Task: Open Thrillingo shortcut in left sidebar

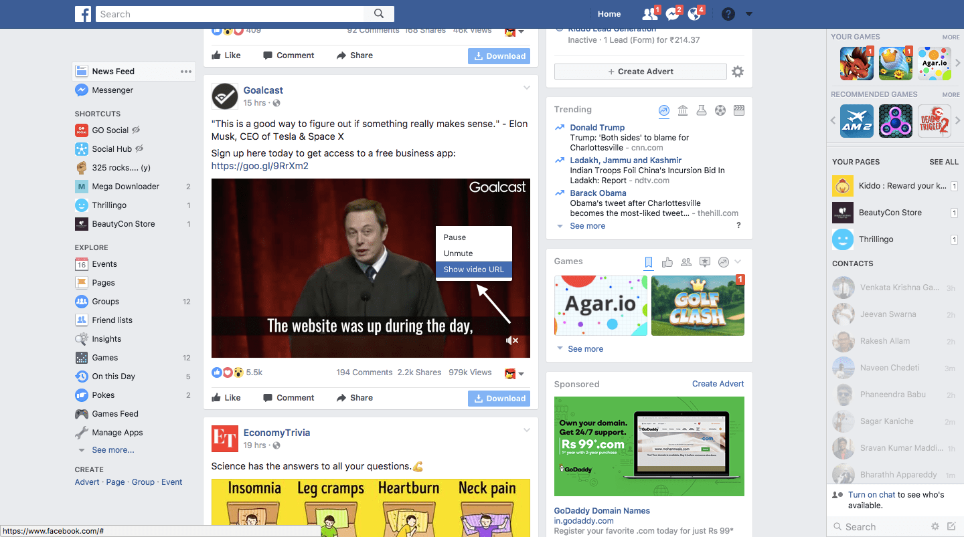Action: tap(109, 205)
